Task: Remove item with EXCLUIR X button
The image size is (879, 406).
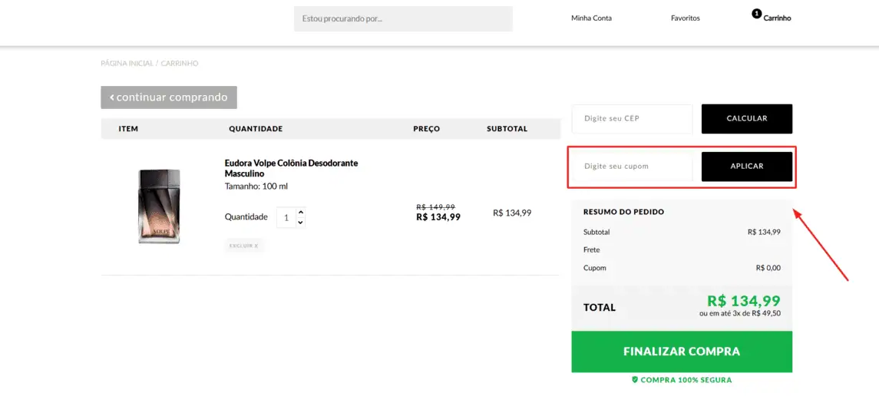Action: (244, 246)
